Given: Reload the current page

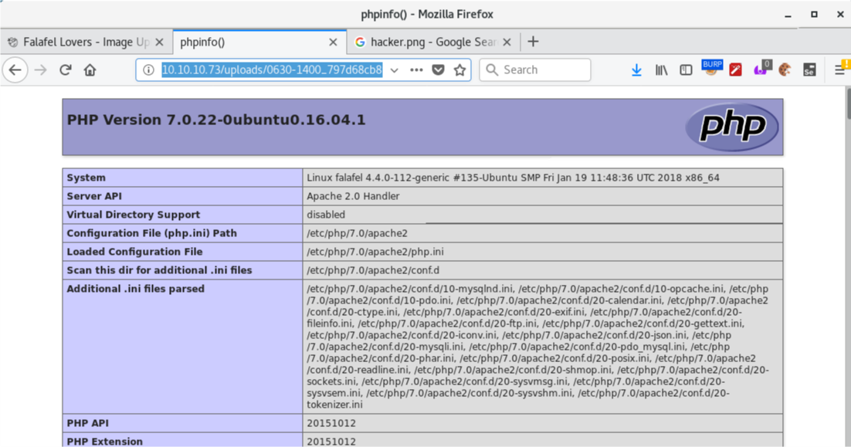Looking at the screenshot, I should (66, 70).
